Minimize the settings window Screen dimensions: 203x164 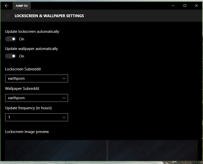(173, 6)
